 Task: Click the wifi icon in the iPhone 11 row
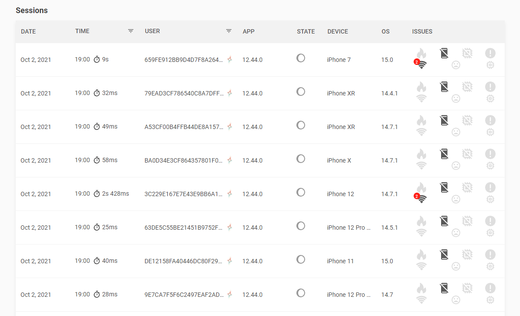click(x=421, y=266)
